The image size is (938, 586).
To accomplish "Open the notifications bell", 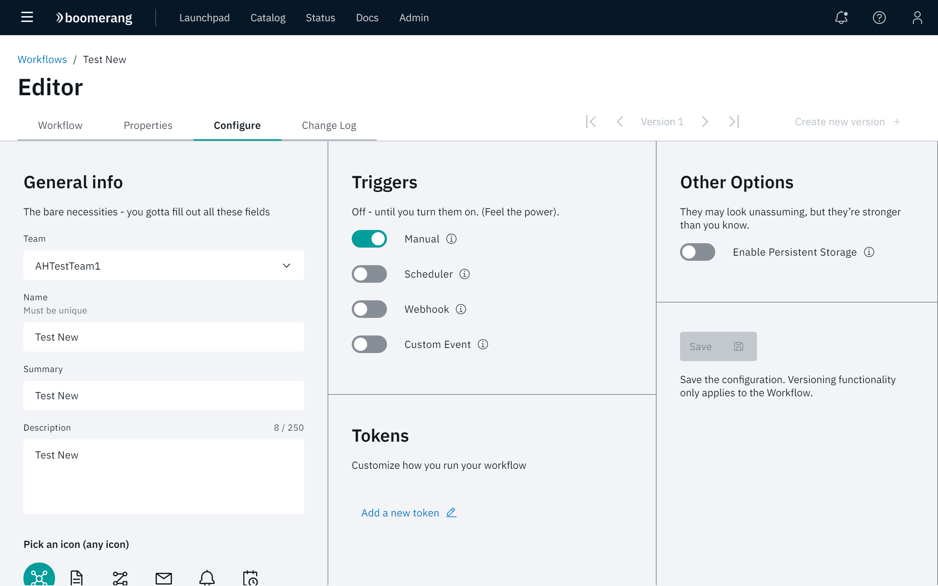I will (841, 18).
